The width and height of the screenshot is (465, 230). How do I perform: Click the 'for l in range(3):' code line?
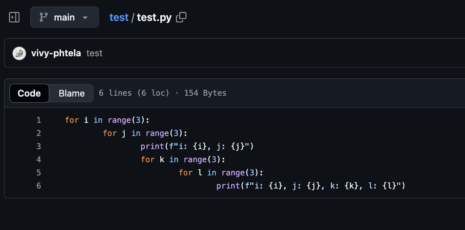click(221, 172)
